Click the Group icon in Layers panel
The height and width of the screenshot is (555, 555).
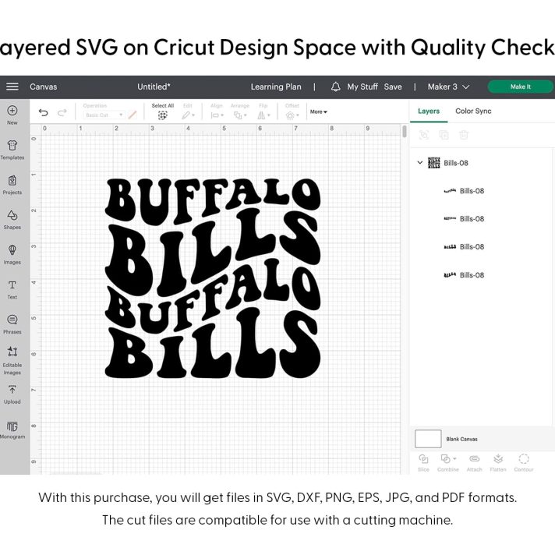(x=424, y=135)
